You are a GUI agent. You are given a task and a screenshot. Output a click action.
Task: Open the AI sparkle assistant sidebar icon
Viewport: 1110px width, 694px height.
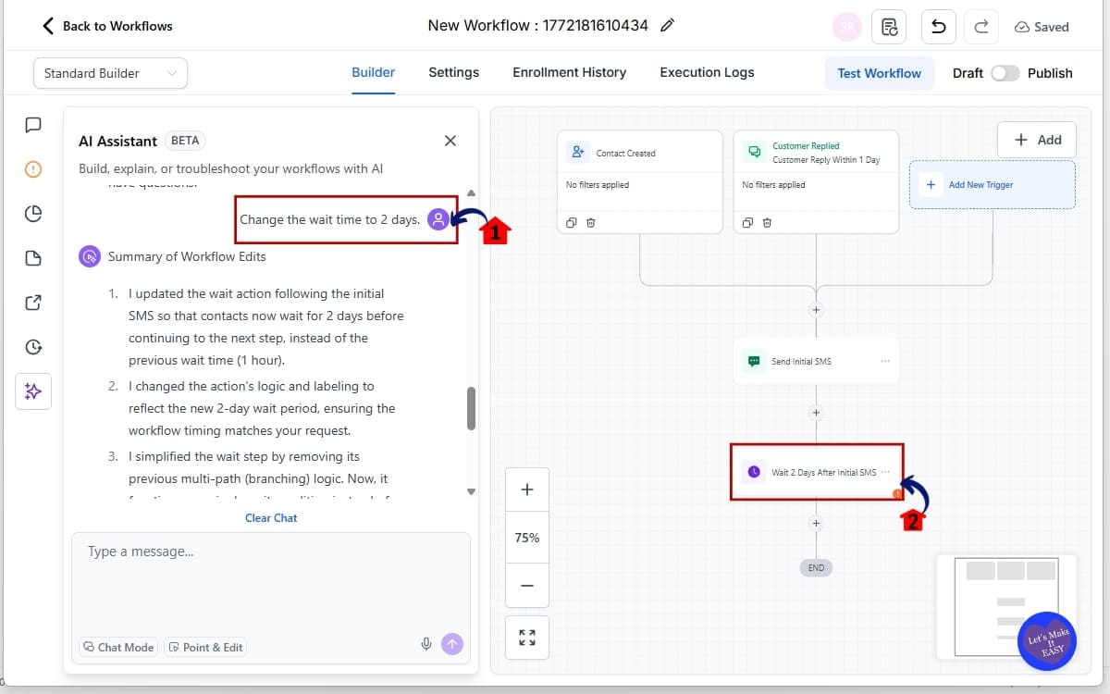[33, 391]
